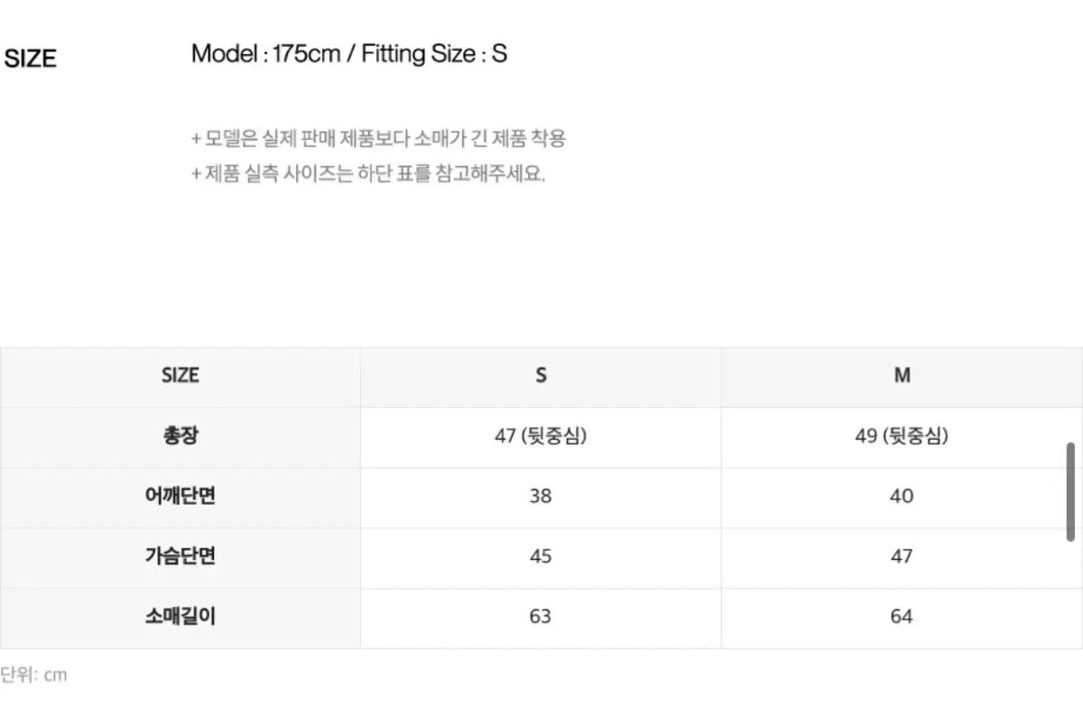Viewport: 1083px width, 707px height.
Task: Click the Model 175cm Fitting Size text
Action: [x=349, y=54]
